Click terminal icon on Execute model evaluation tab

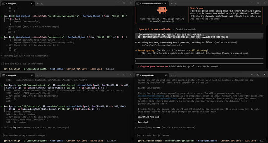[x=137, y=3]
